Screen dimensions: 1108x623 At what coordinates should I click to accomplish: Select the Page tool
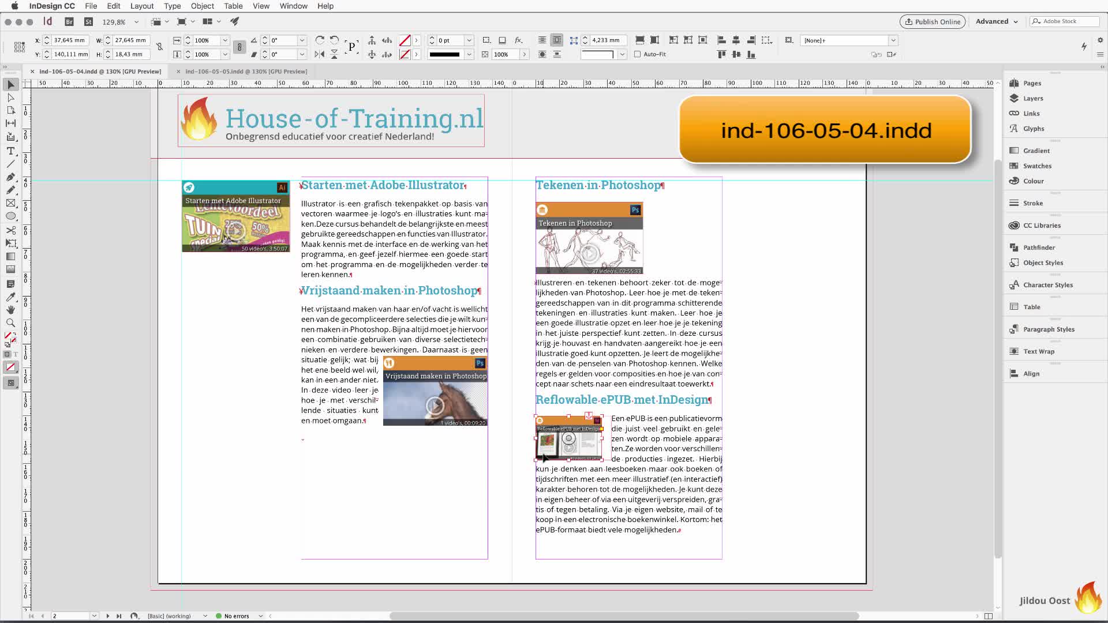10,110
